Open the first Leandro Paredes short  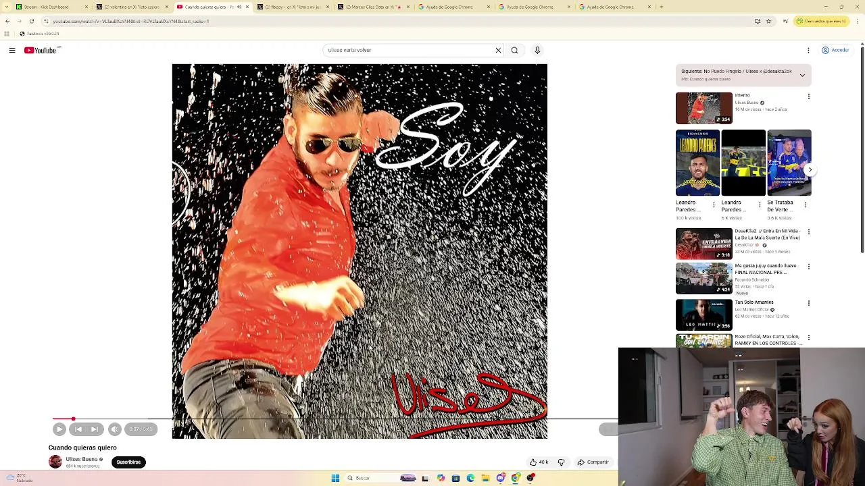click(x=697, y=163)
